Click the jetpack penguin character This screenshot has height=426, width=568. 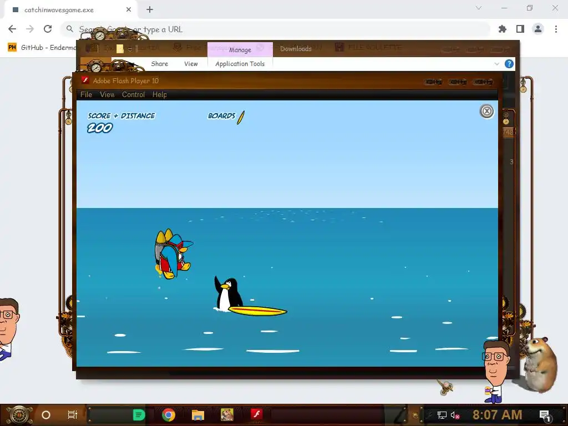pyautogui.click(x=173, y=254)
